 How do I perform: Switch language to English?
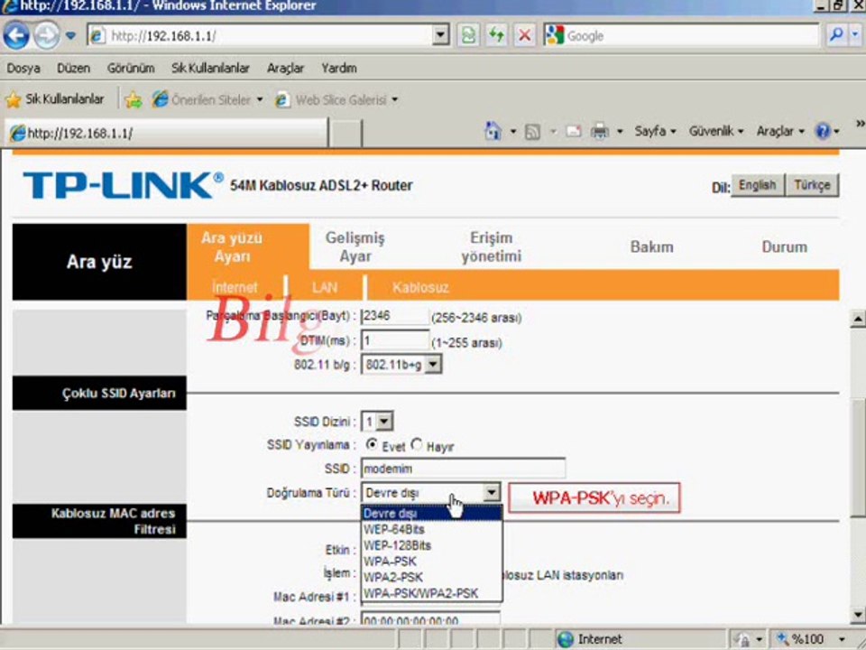click(757, 185)
